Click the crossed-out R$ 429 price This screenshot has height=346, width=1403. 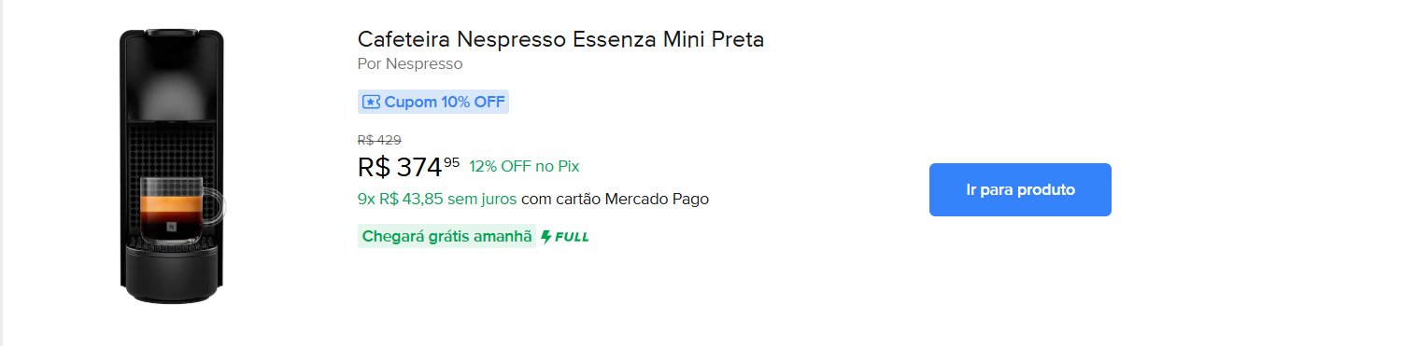(x=379, y=140)
